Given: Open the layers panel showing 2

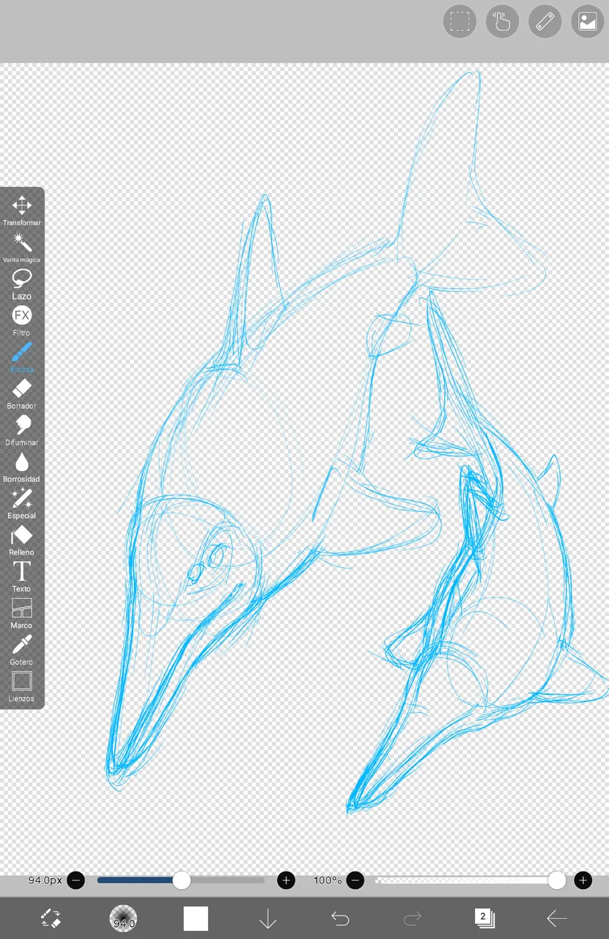Looking at the screenshot, I should [484, 918].
